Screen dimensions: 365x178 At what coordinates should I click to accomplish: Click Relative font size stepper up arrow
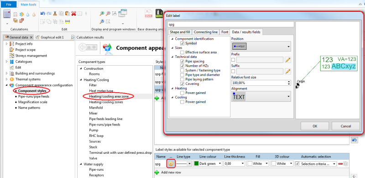click(x=289, y=82)
